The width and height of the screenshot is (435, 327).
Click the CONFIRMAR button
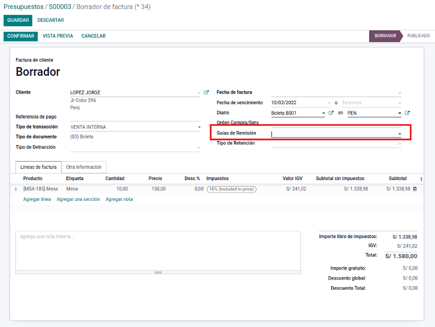(x=21, y=36)
